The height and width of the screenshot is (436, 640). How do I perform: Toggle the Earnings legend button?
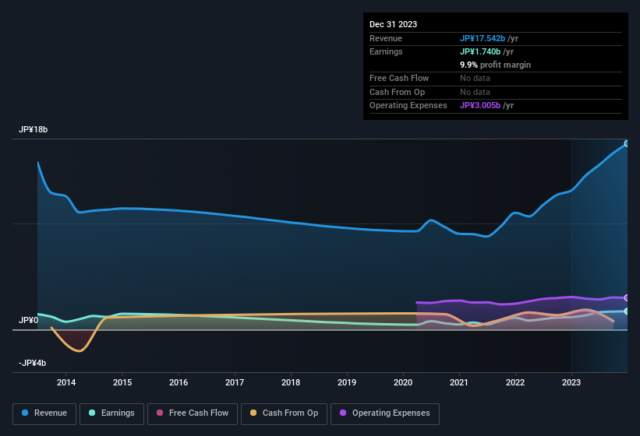click(x=111, y=413)
